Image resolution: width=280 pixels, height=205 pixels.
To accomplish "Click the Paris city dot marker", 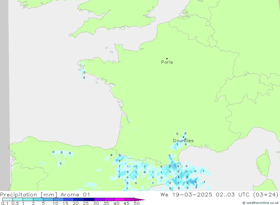I will [167, 58].
